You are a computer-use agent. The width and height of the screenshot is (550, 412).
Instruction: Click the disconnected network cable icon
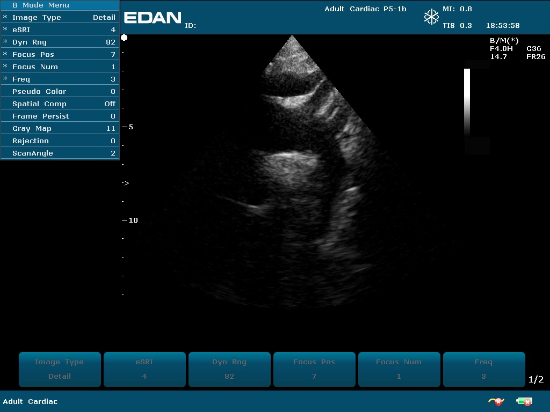coord(495,401)
